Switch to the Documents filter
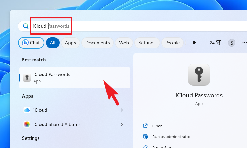The width and height of the screenshot is (247, 148). pyautogui.click(x=98, y=43)
